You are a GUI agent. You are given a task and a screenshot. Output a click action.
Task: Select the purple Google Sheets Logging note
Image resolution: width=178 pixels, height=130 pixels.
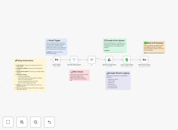coord(118,80)
